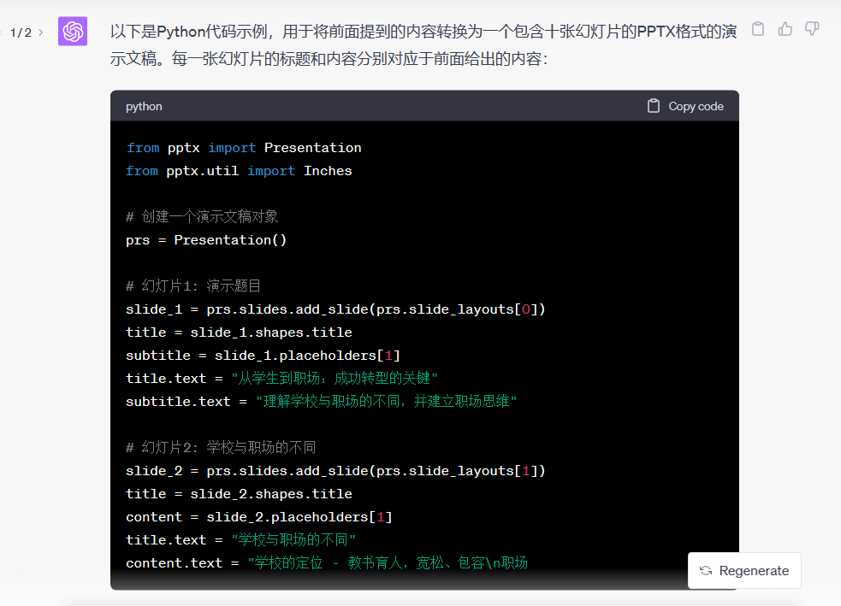The image size is (841, 606).
Task: Click the circular arrows icon in Regenerate
Action: coord(706,571)
